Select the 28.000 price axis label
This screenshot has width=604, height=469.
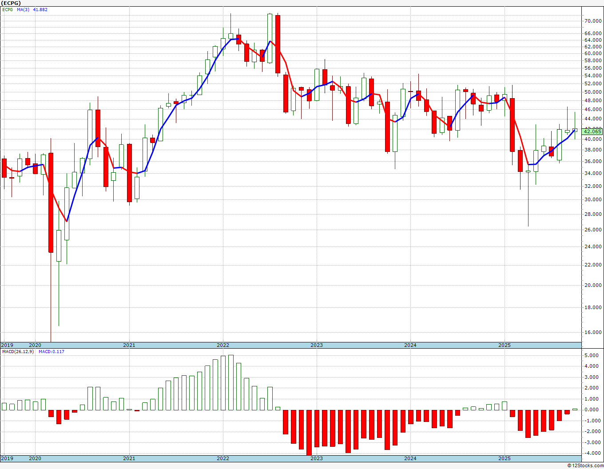pos(593,214)
